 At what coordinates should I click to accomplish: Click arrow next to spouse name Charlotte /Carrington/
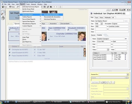(x=126, y=39)
